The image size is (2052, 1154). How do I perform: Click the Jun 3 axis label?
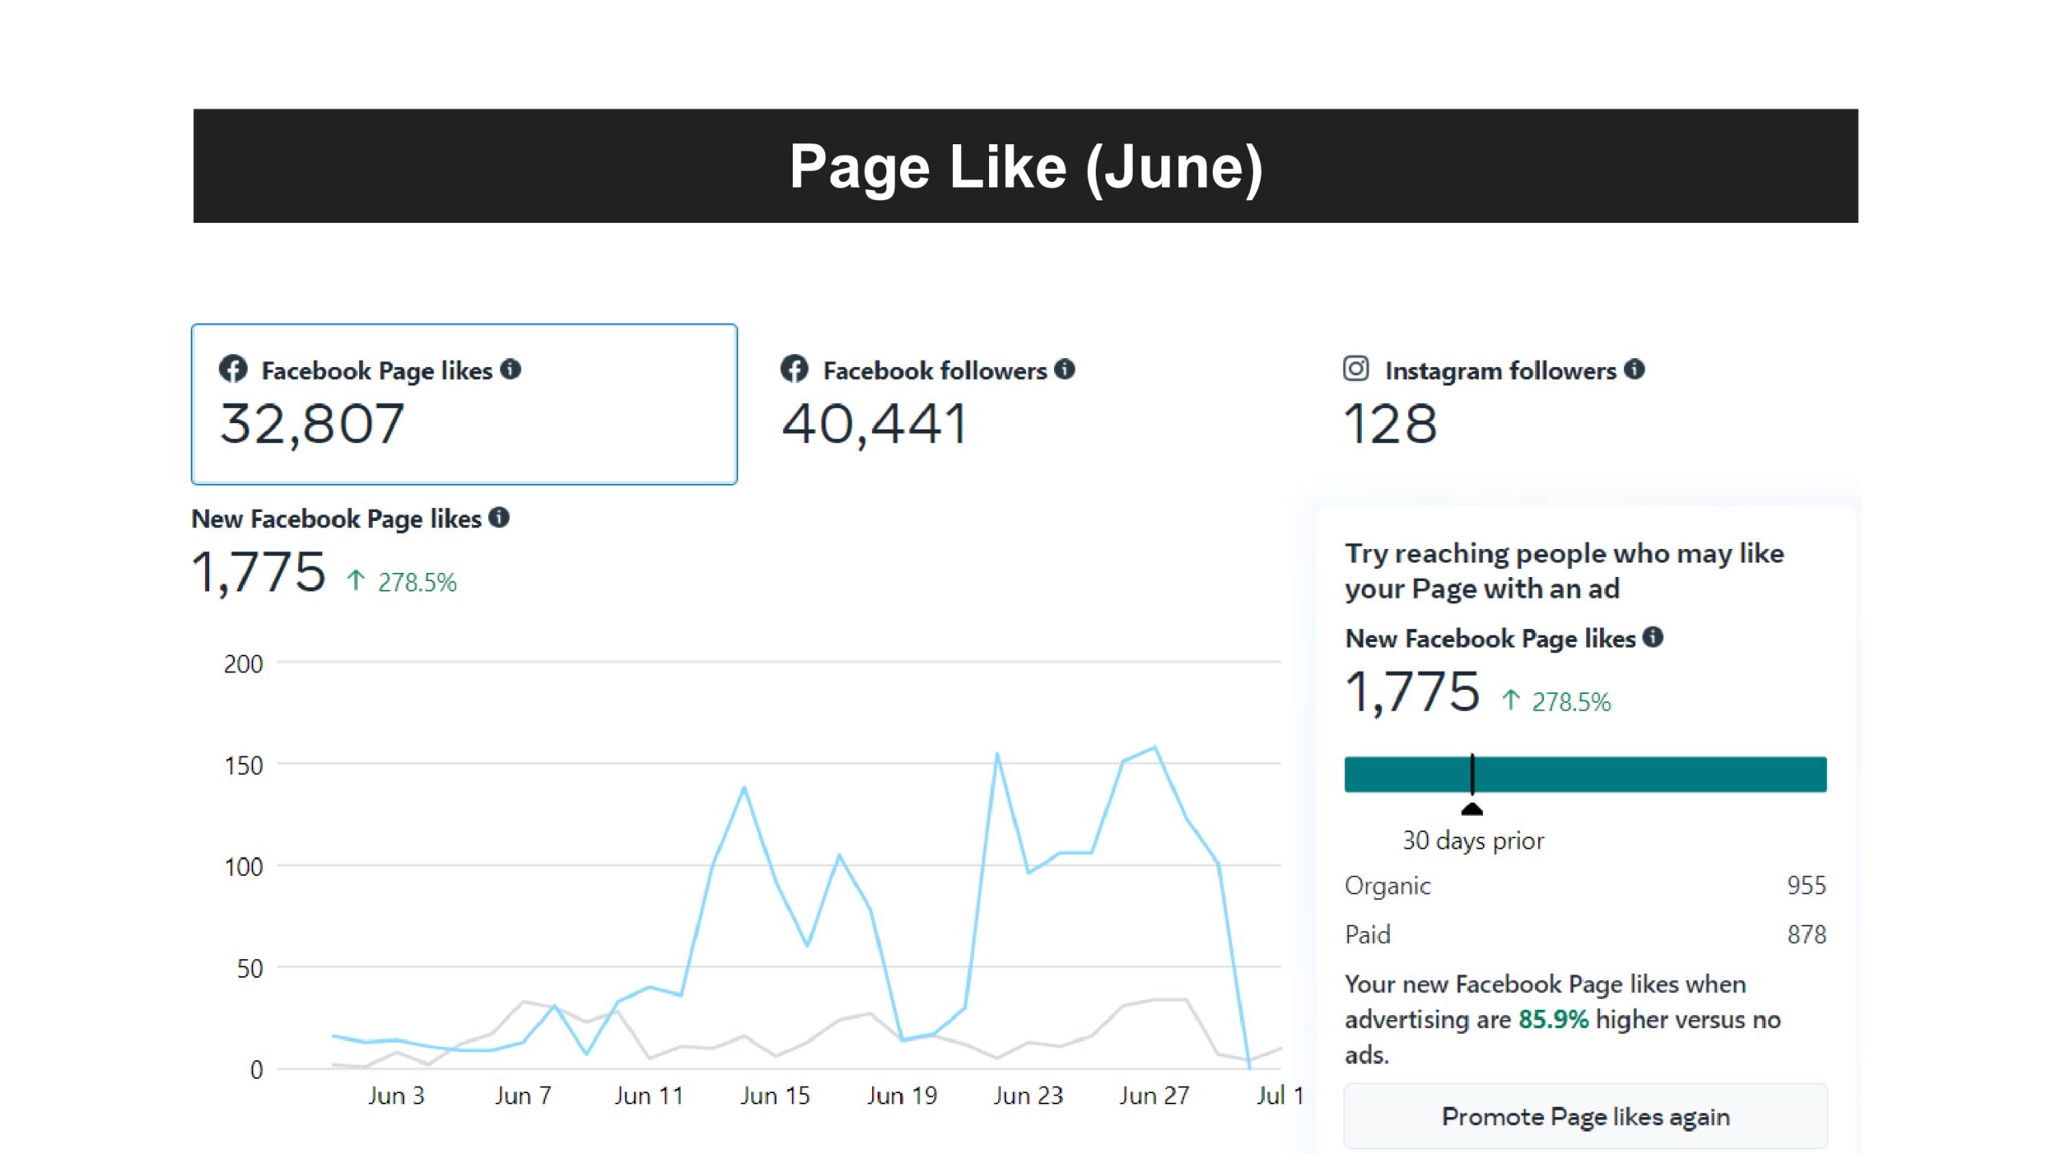pyautogui.click(x=396, y=1095)
